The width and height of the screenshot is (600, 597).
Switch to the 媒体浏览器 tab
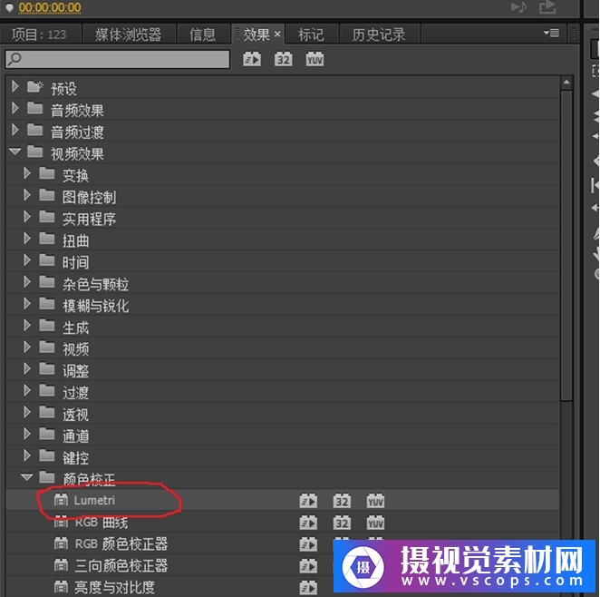point(128,34)
